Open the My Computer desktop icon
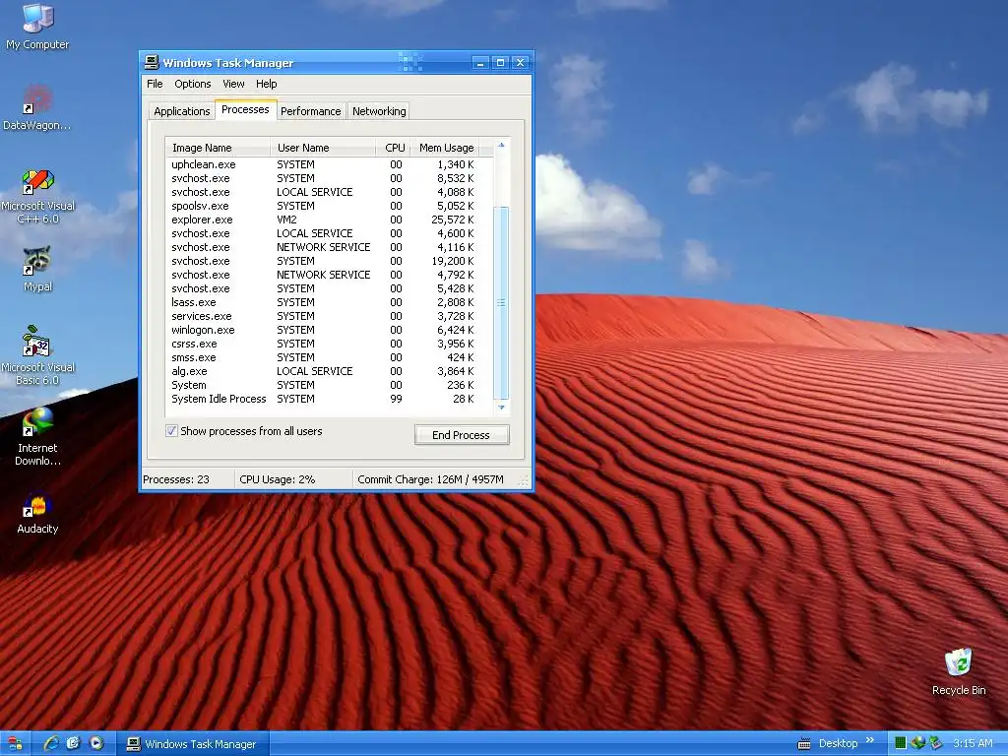1008x756 pixels. click(x=37, y=27)
